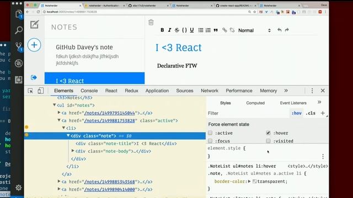
Task: Collapse the ul id="notes" node
Action: [x=54, y=105]
